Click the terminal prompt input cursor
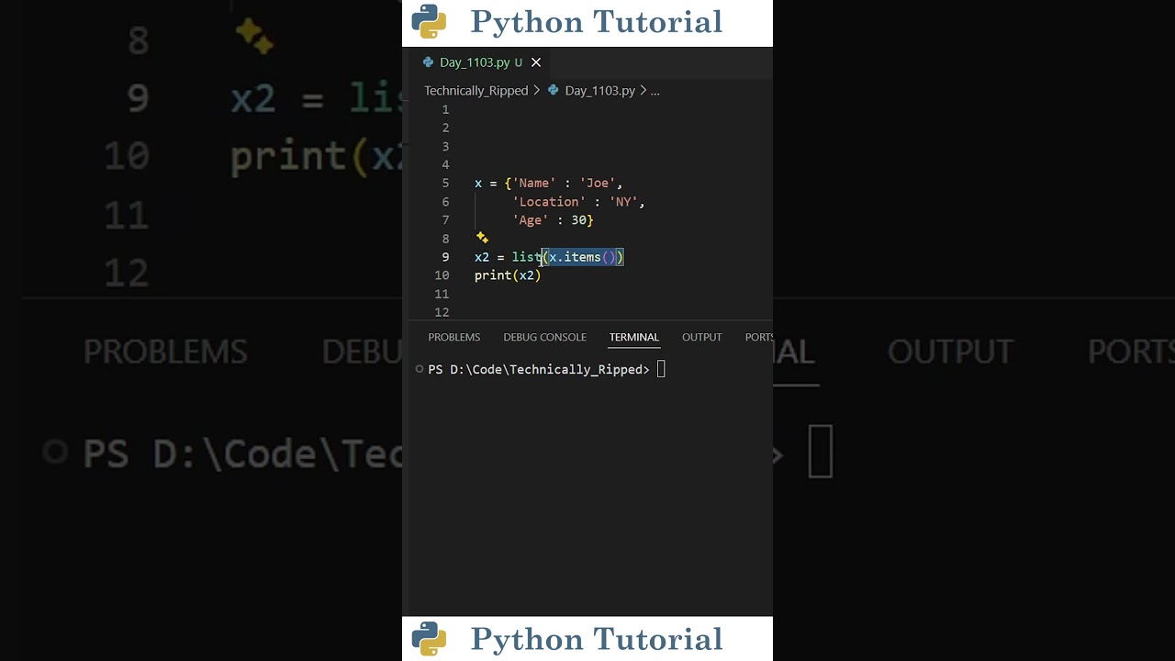 (x=661, y=369)
